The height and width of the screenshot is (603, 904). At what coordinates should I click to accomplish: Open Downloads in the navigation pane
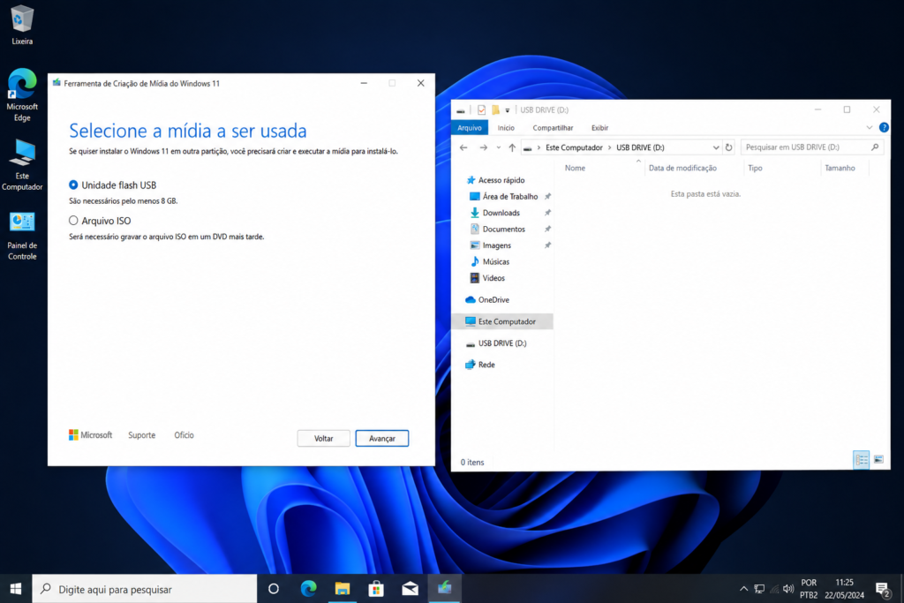pyautogui.click(x=494, y=213)
